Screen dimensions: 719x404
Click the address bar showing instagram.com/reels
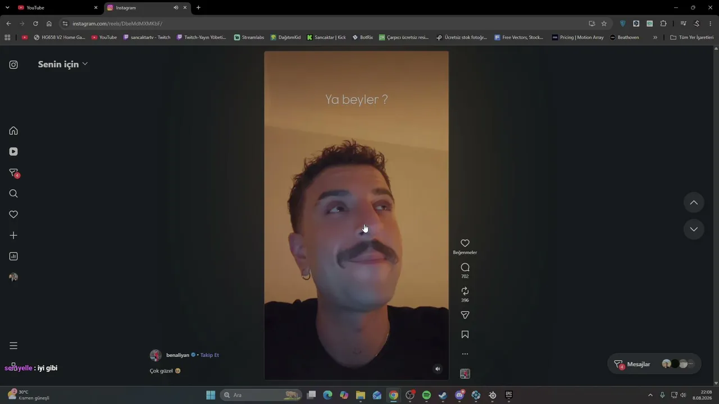pyautogui.click(x=334, y=24)
